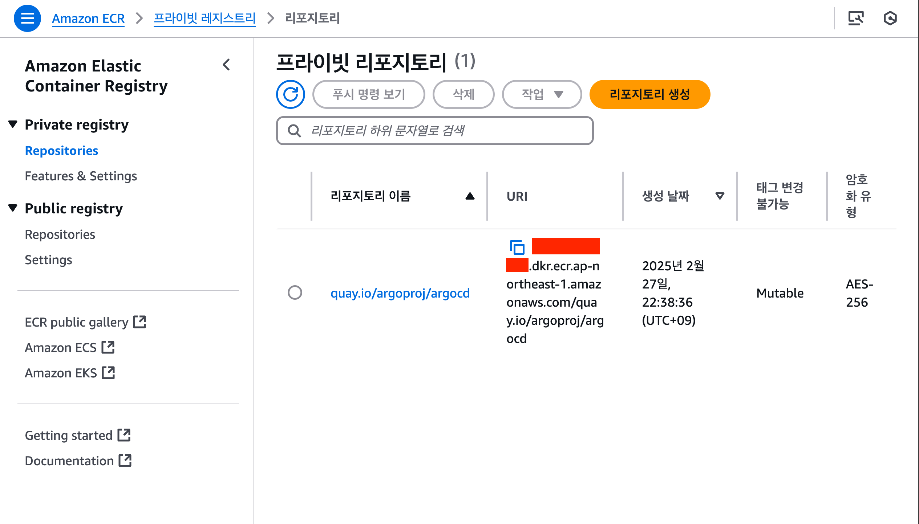The width and height of the screenshot is (919, 524).
Task: Open the hamburger navigation menu
Action: click(27, 18)
